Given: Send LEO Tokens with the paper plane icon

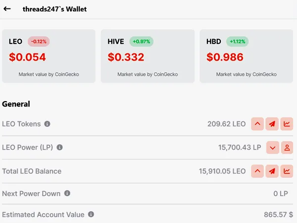Looking at the screenshot, I should click(x=272, y=124).
